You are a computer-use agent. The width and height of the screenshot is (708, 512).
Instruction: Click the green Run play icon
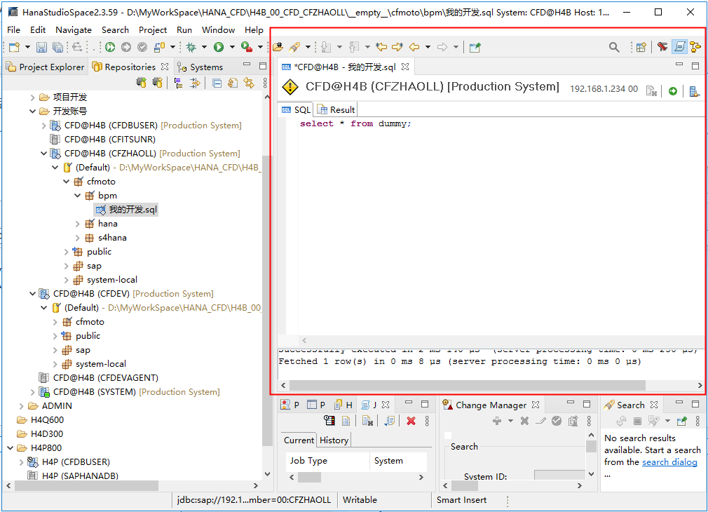(219, 47)
